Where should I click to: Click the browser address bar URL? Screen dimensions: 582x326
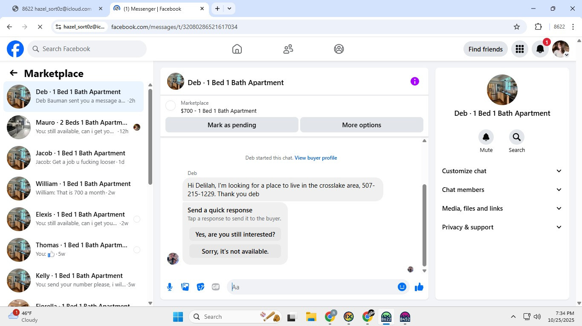click(174, 27)
